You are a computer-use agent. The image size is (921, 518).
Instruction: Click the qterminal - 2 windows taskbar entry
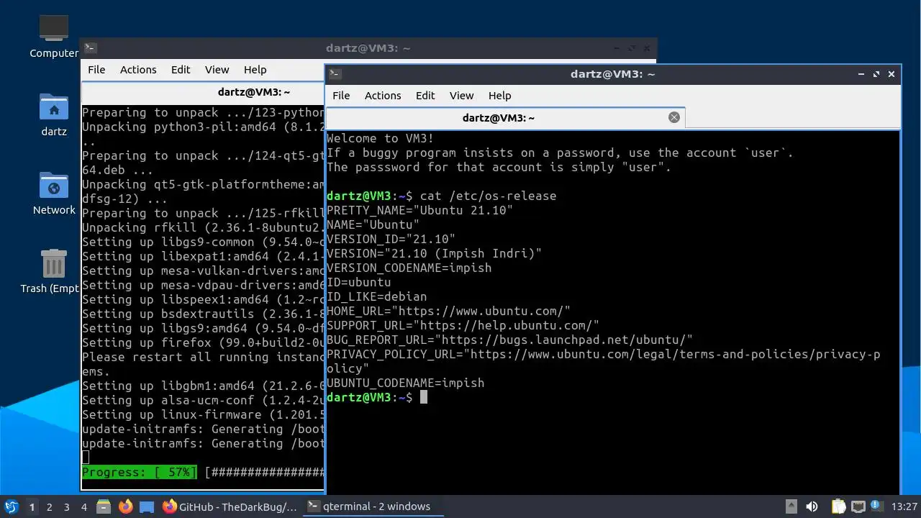click(373, 506)
